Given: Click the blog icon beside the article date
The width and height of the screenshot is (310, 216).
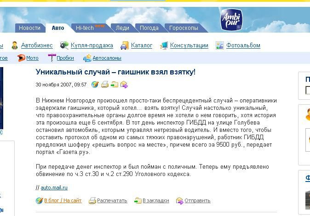Looking at the screenshot, I should [95, 85].
